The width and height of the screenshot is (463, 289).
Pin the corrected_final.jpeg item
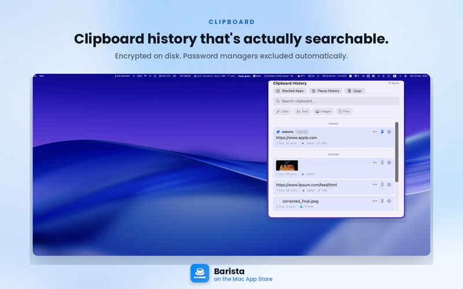click(x=382, y=201)
